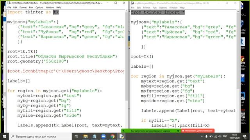Click the commented #root.iconbitmap line
250x140 pixels.
[x=66, y=71]
